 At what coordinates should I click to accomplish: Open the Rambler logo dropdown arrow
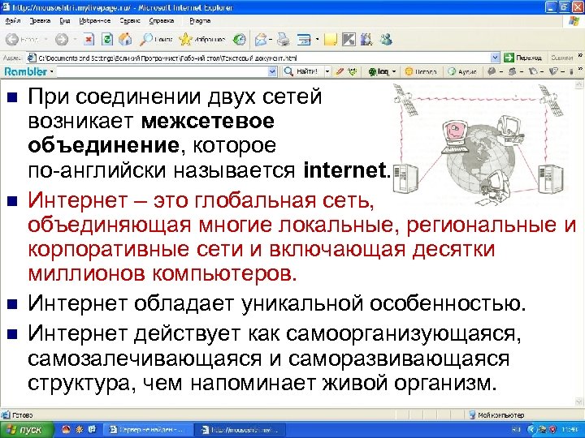(x=51, y=71)
